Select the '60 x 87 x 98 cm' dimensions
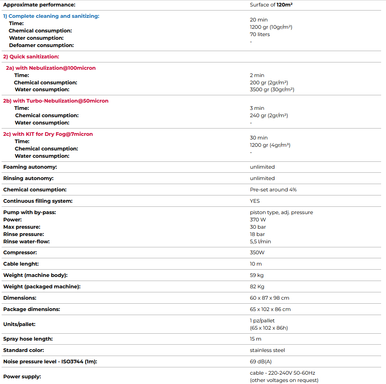 (x=270, y=298)
